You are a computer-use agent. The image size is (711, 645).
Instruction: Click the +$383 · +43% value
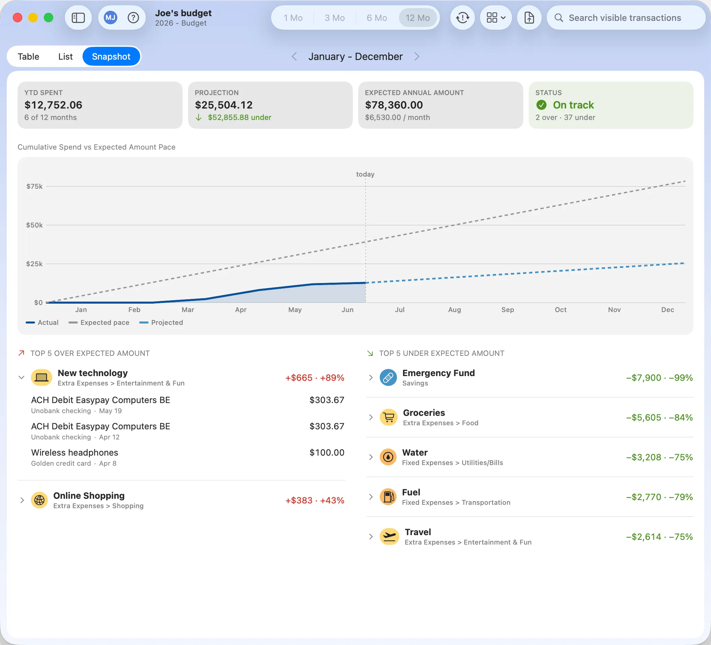pos(315,500)
